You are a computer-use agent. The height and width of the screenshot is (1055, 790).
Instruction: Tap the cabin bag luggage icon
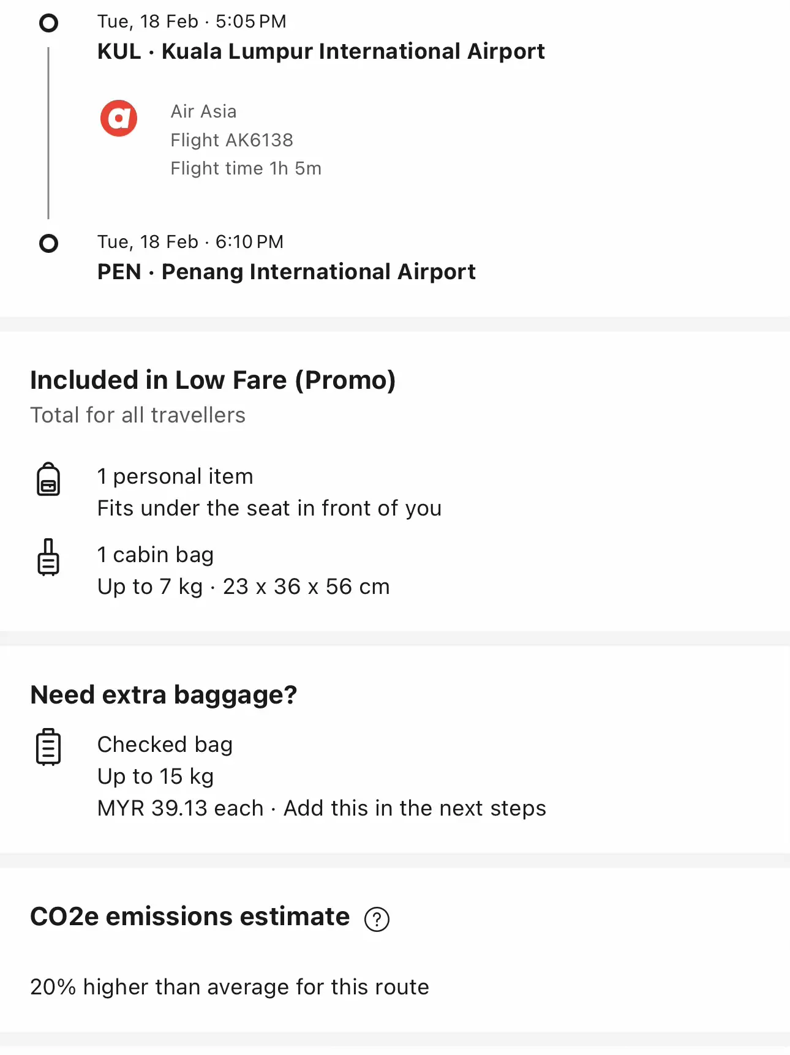click(x=48, y=557)
